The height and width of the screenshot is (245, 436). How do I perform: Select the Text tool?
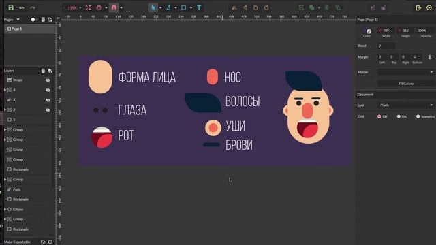[x=199, y=7]
